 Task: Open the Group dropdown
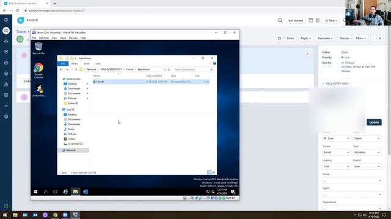point(352,180)
